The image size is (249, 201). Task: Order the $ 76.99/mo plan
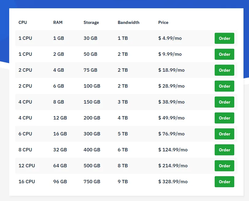click(224, 134)
